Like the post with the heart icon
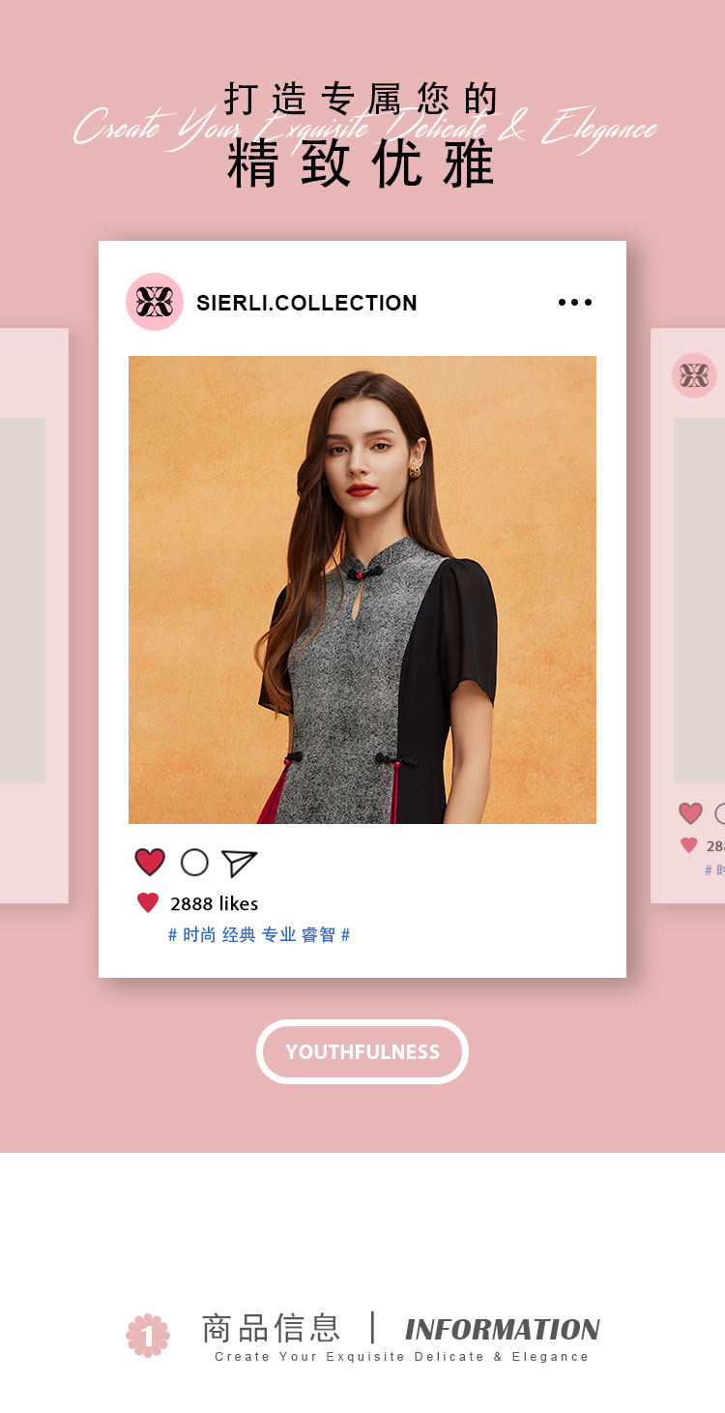 (150, 862)
